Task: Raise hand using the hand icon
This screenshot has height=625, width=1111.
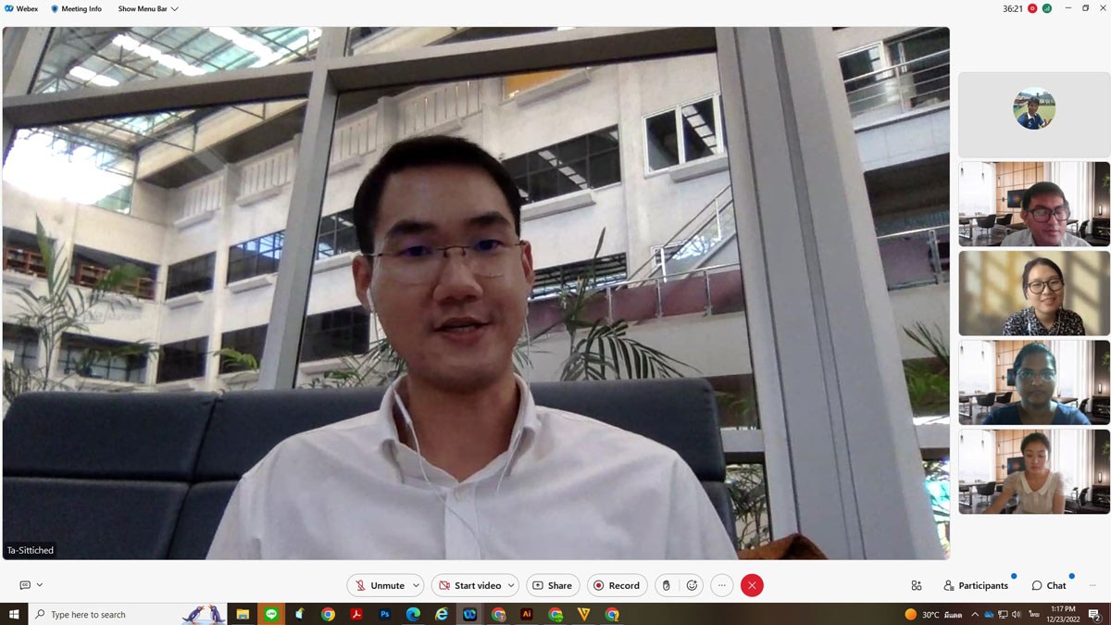Action: pyautogui.click(x=666, y=585)
